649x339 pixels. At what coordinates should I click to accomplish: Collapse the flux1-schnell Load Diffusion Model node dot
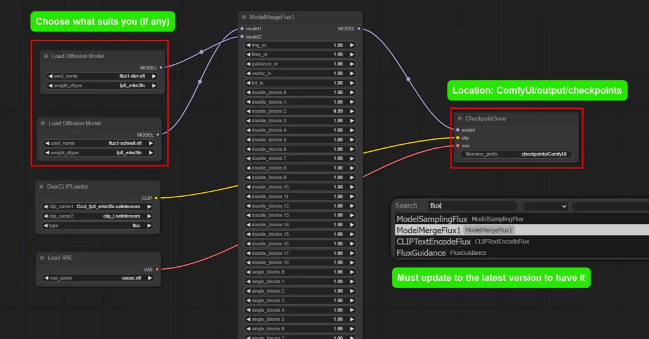pyautogui.click(x=42, y=123)
